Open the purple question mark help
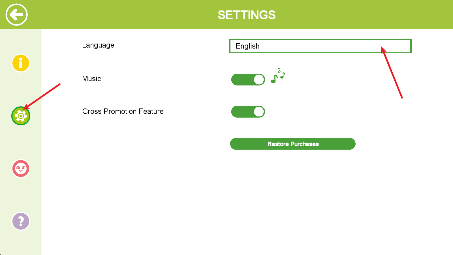Screen dimensions: 453x255 click(21, 221)
